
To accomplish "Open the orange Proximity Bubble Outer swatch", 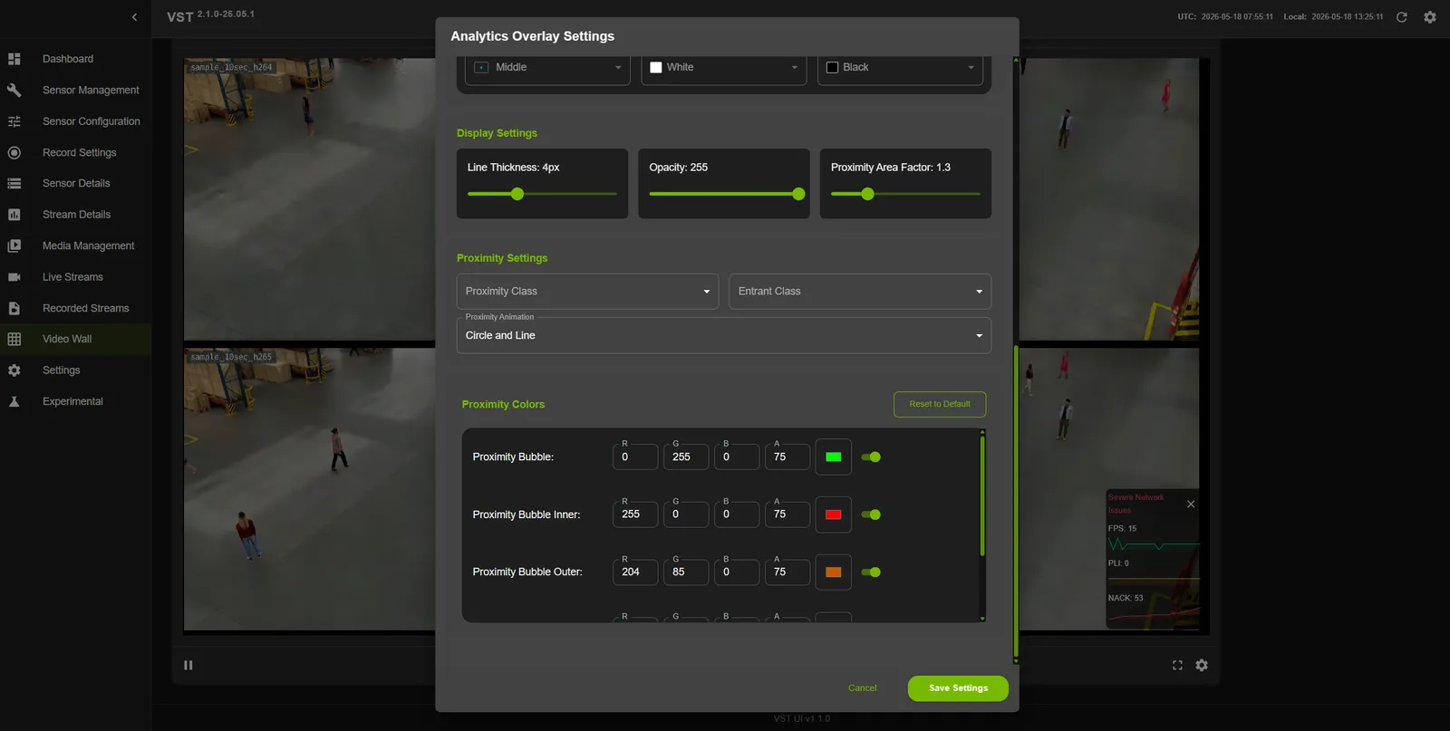I will click(834, 572).
